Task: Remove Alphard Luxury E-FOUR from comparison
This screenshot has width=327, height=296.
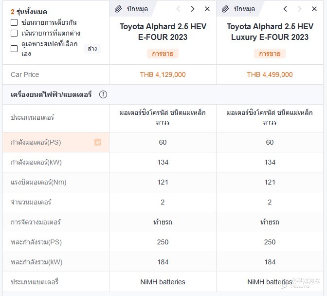Action: [314, 9]
